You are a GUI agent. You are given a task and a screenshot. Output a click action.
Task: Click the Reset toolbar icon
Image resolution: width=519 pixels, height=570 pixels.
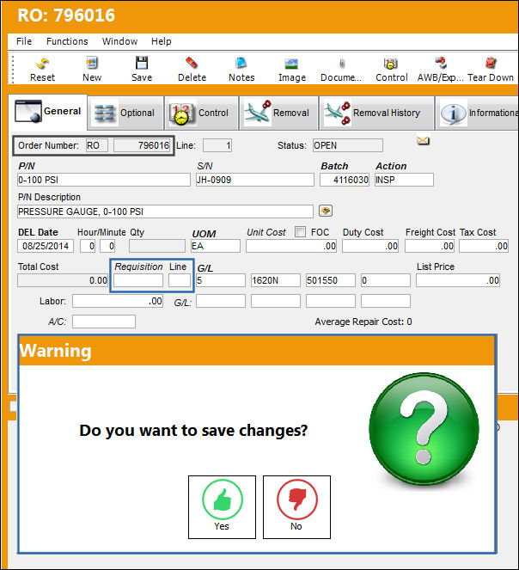pyautogui.click(x=42, y=64)
